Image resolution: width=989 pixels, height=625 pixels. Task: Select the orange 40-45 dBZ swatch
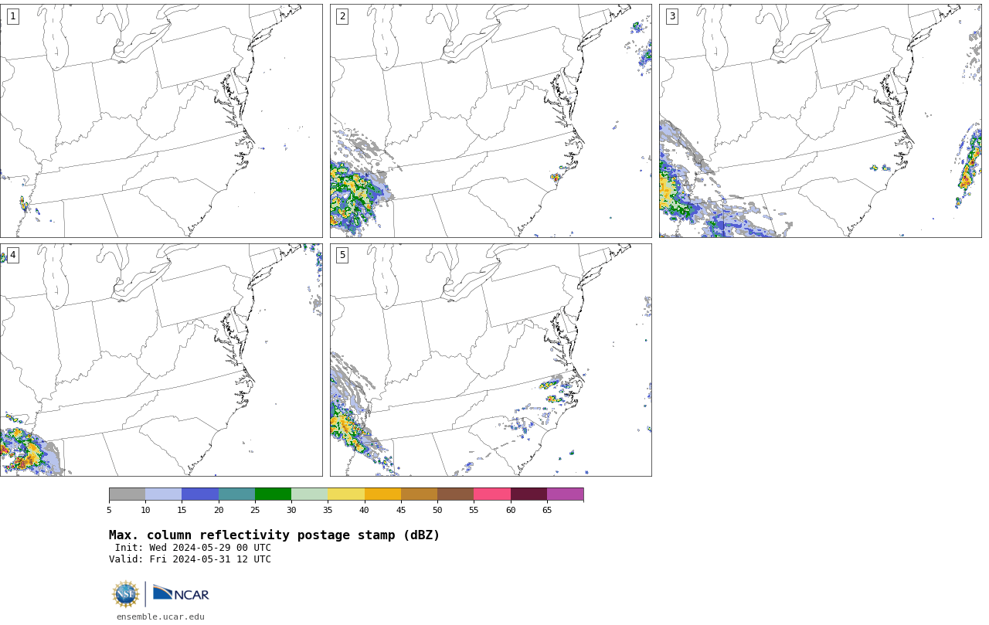click(x=382, y=494)
